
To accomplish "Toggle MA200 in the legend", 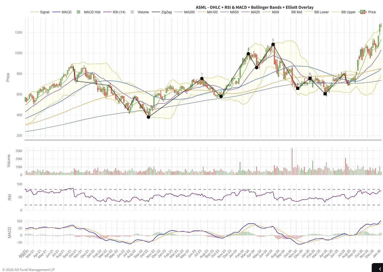I will [x=184, y=12].
